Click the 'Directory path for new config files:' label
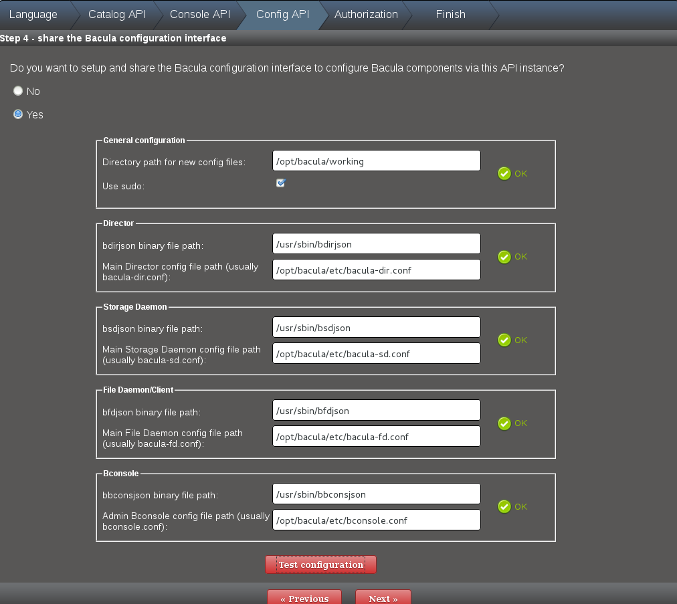 [174, 163]
